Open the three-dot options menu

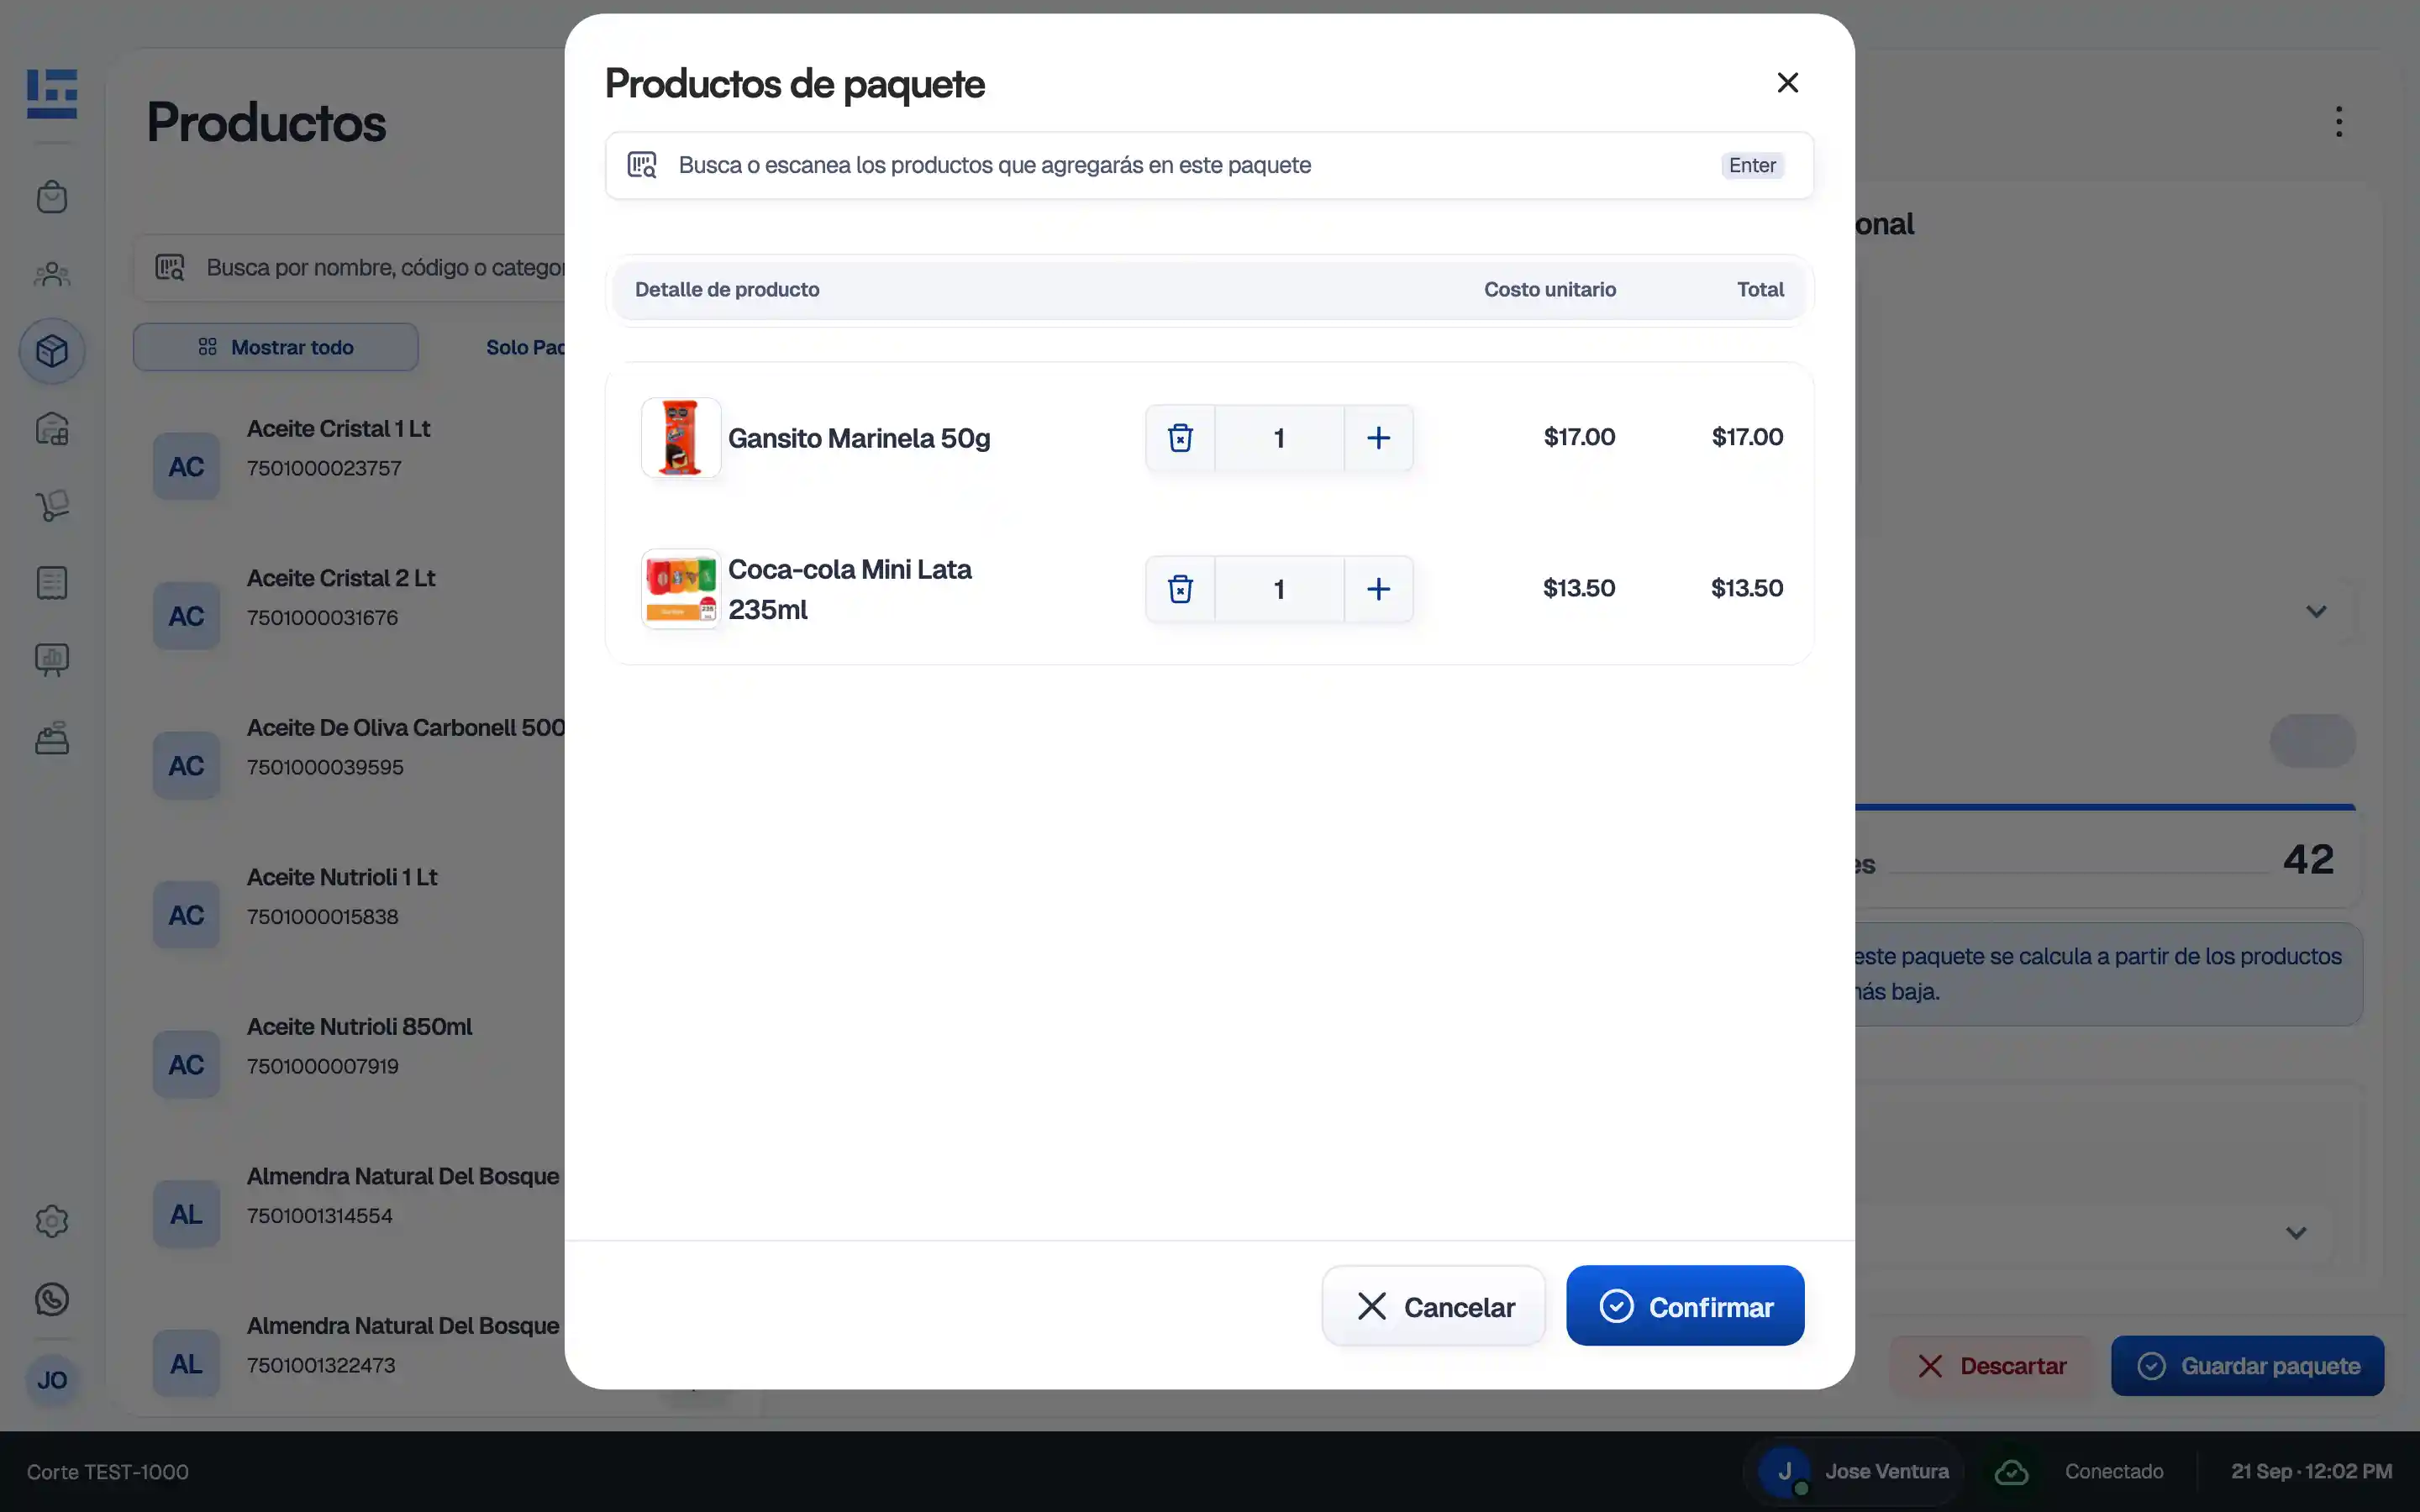(x=2338, y=122)
